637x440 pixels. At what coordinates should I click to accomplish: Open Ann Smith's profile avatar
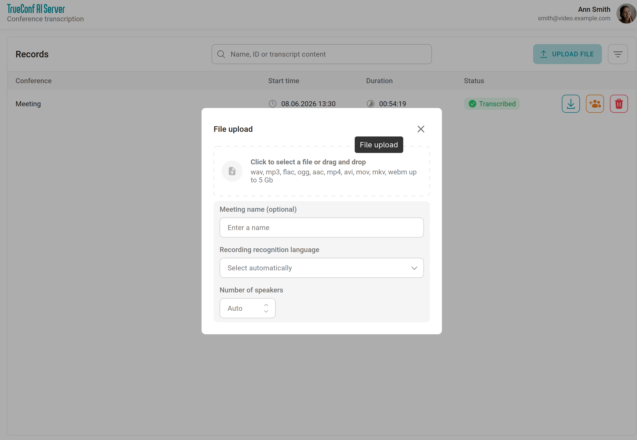(626, 14)
